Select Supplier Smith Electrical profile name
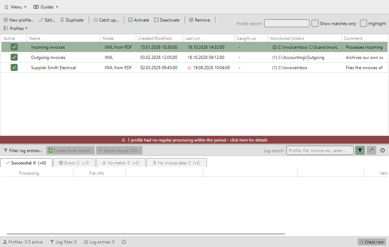Image resolution: width=389 pixels, height=247 pixels. coord(54,67)
